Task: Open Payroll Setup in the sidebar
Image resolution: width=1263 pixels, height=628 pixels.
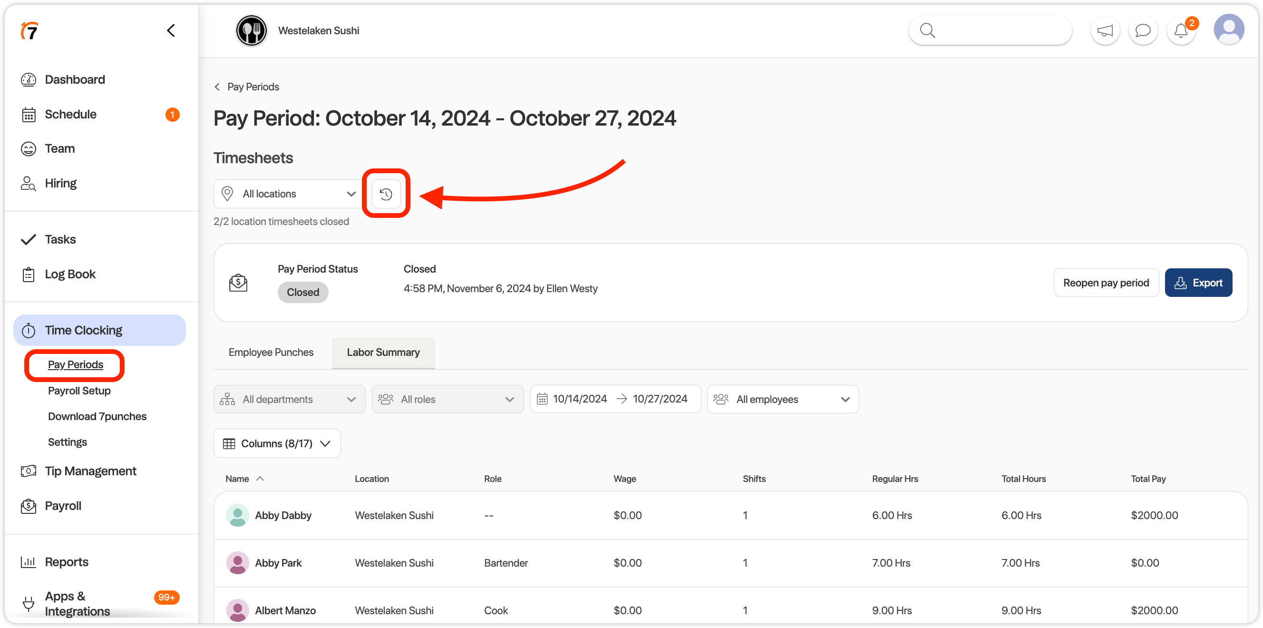Action: [79, 391]
